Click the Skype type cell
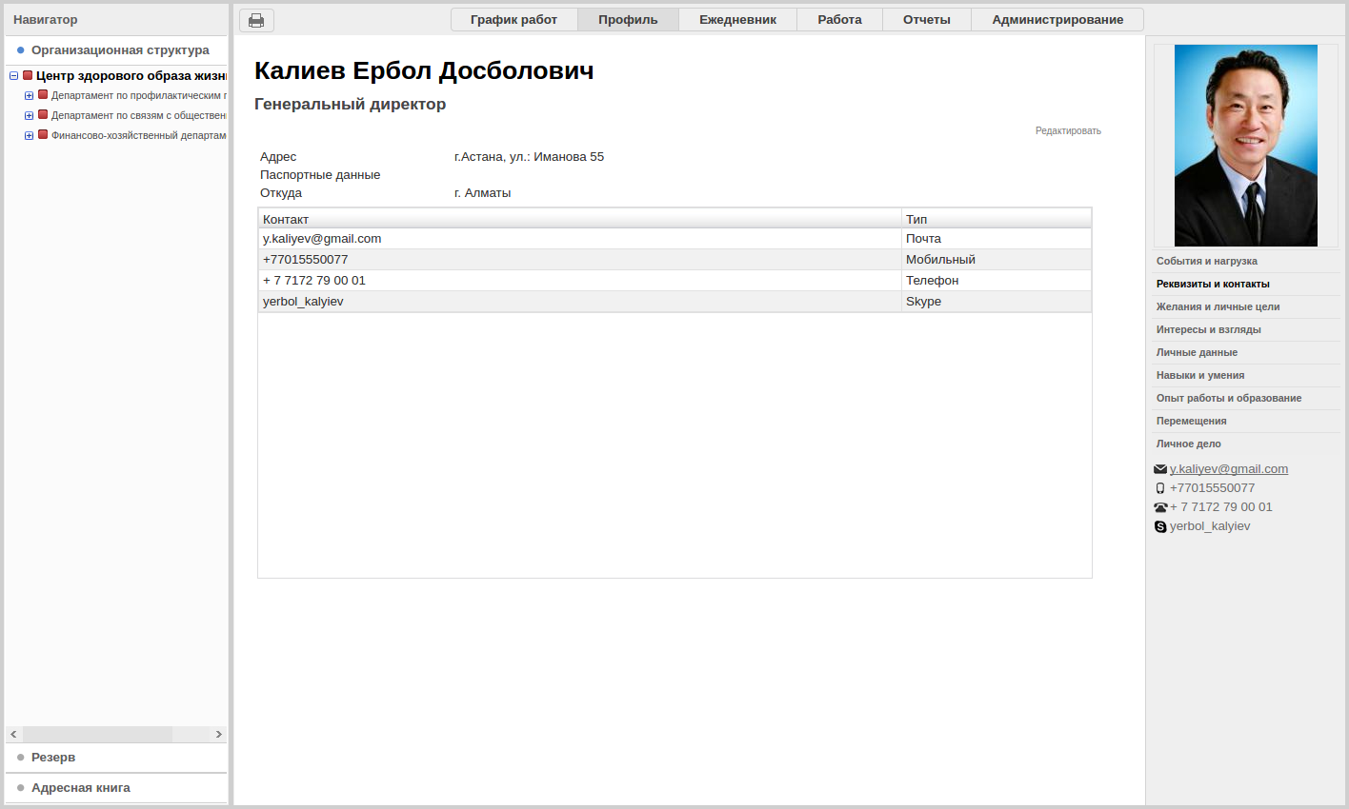 click(x=997, y=302)
